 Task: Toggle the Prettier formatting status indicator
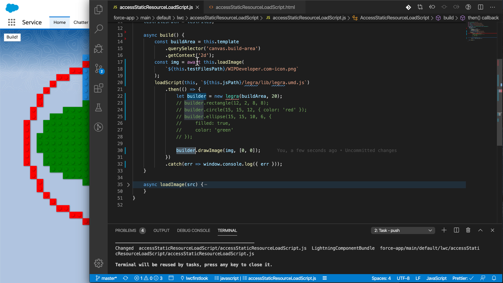click(463, 278)
